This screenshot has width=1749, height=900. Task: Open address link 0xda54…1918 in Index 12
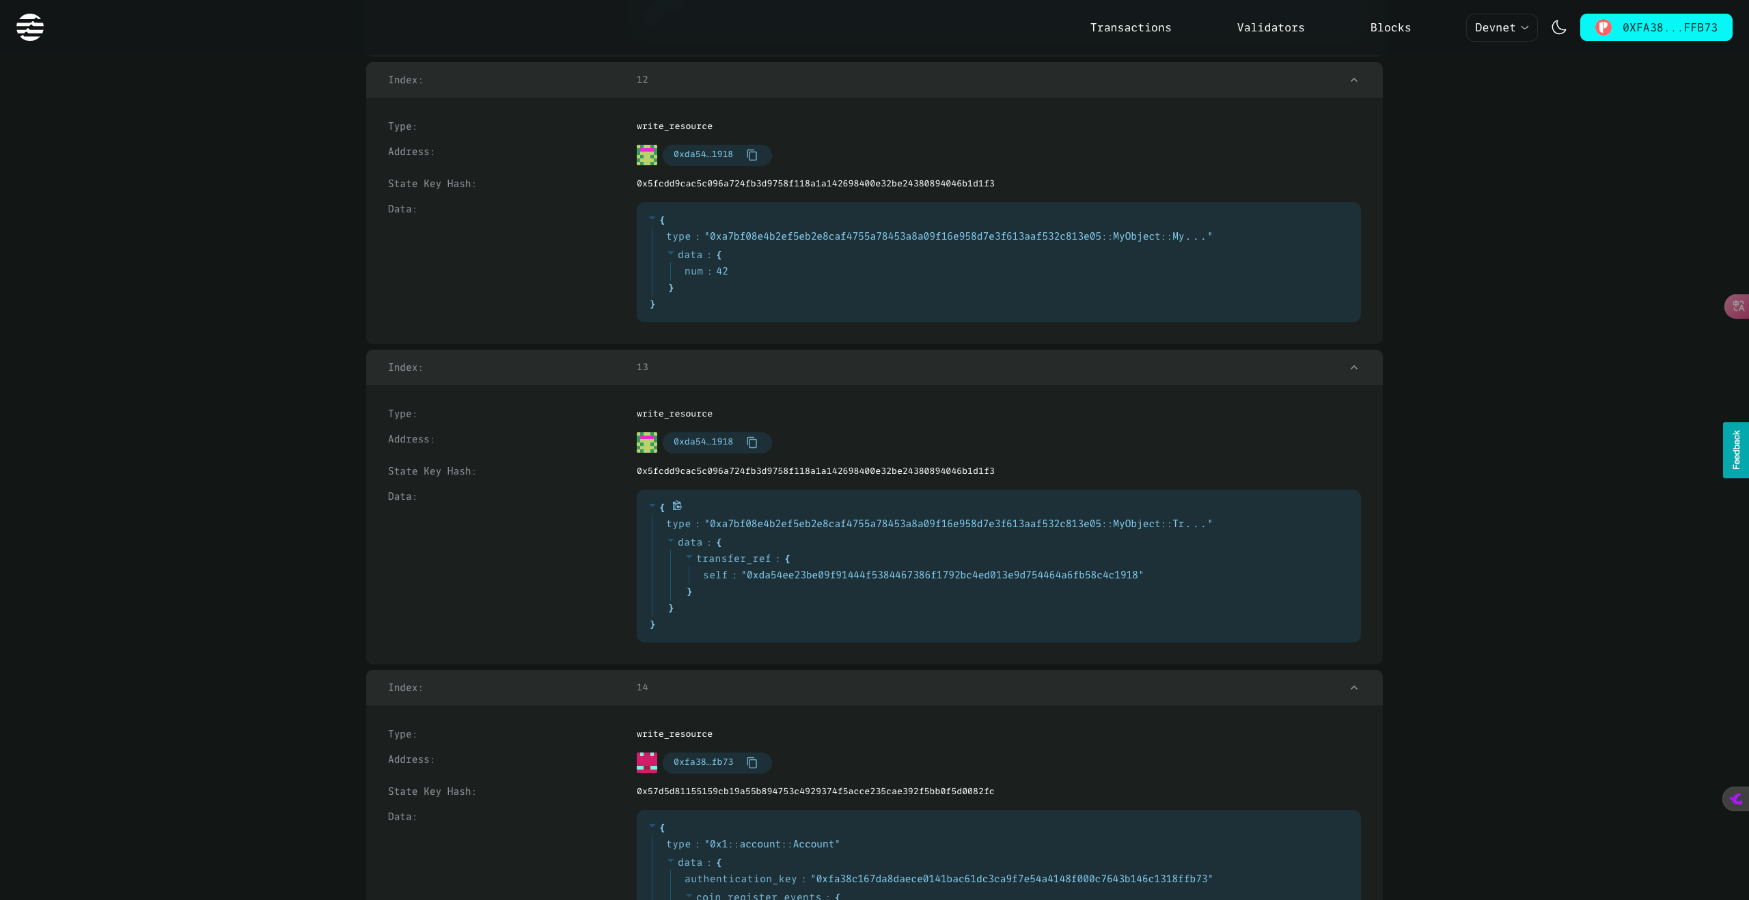coord(703,154)
